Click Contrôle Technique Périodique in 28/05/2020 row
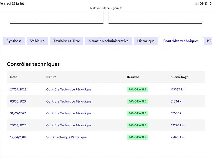This screenshot has width=212, height=159. coord(69,125)
